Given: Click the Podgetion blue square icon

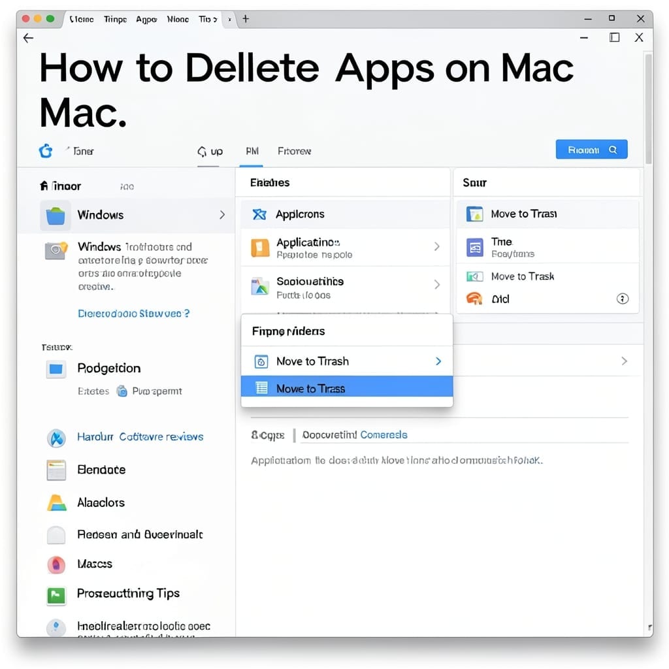Looking at the screenshot, I should coord(56,368).
